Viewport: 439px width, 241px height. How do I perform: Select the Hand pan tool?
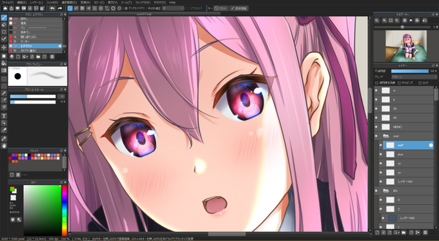tap(4, 146)
